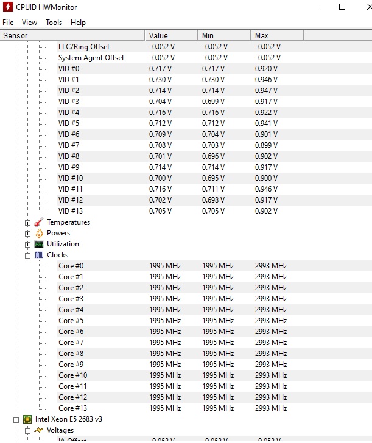
Task: Click the CPUID HWMonitor app icon
Action: [8, 7]
